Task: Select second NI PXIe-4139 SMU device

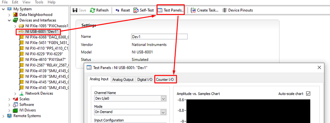Action: tap(44, 76)
